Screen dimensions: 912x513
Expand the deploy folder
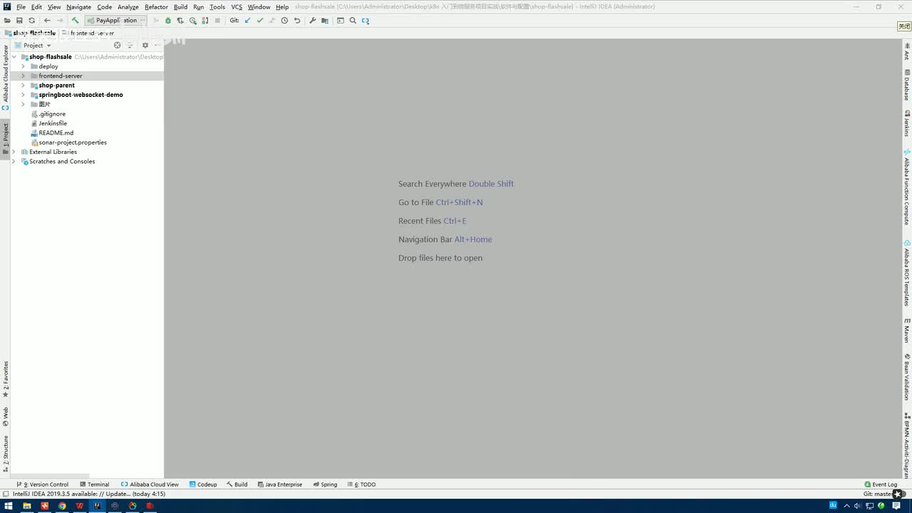23,66
